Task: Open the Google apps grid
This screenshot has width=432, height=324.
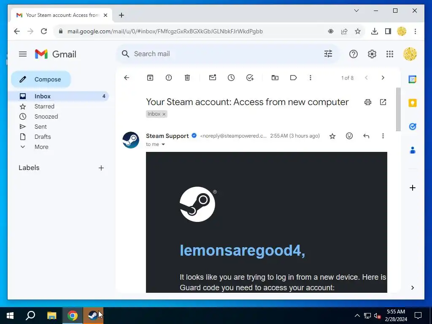Action: pyautogui.click(x=389, y=54)
